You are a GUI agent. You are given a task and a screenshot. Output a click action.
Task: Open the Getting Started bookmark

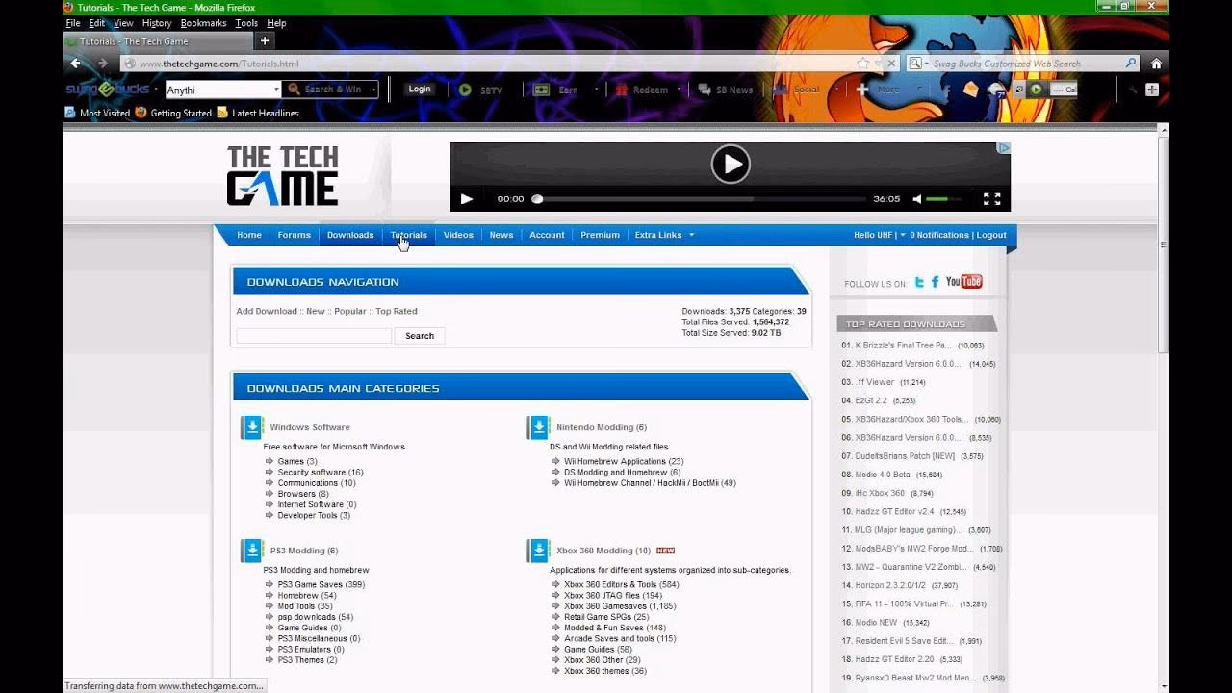pyautogui.click(x=173, y=113)
